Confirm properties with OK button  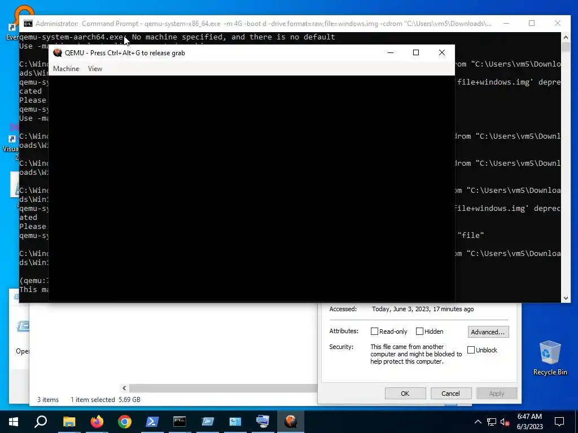[405, 393]
